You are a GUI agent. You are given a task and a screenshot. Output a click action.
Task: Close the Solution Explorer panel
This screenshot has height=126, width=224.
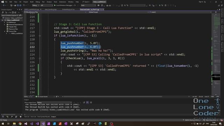point(22,9)
